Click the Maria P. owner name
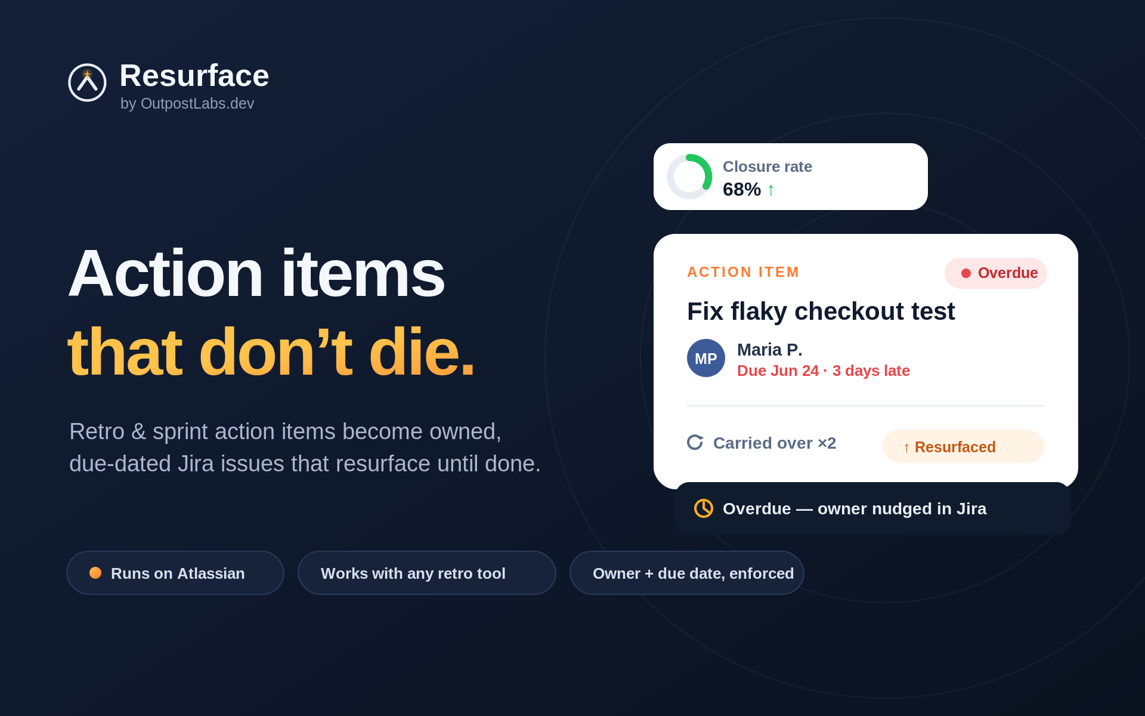Screen dimensions: 1145x716 [769, 350]
